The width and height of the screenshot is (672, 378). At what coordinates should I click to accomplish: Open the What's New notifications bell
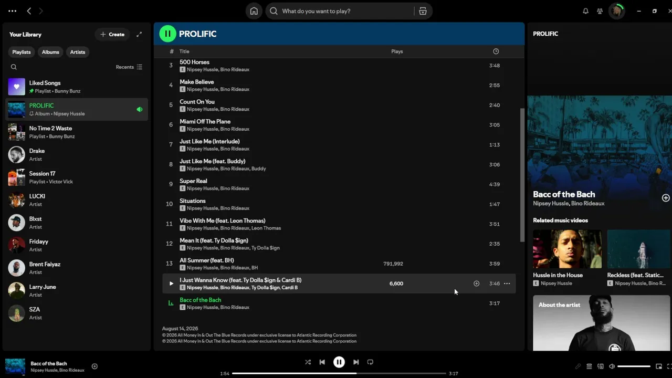[x=585, y=11]
